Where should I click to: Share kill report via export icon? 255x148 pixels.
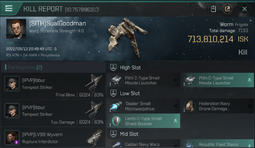(227, 9)
